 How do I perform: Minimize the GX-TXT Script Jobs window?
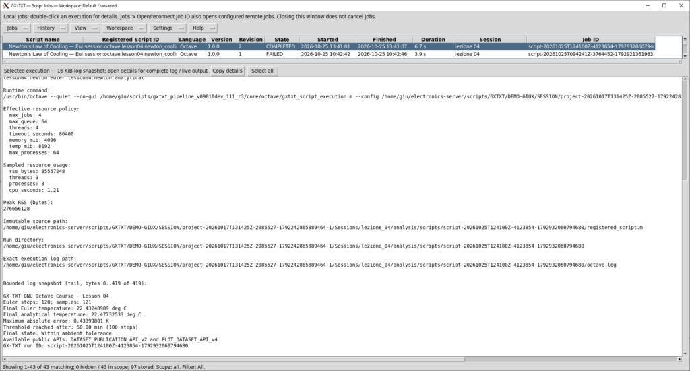pos(648,5)
